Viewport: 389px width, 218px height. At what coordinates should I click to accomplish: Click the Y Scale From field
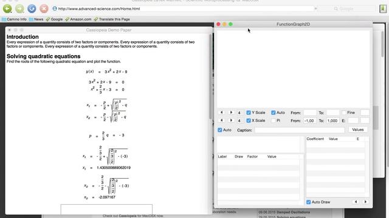pyautogui.click(x=310, y=113)
